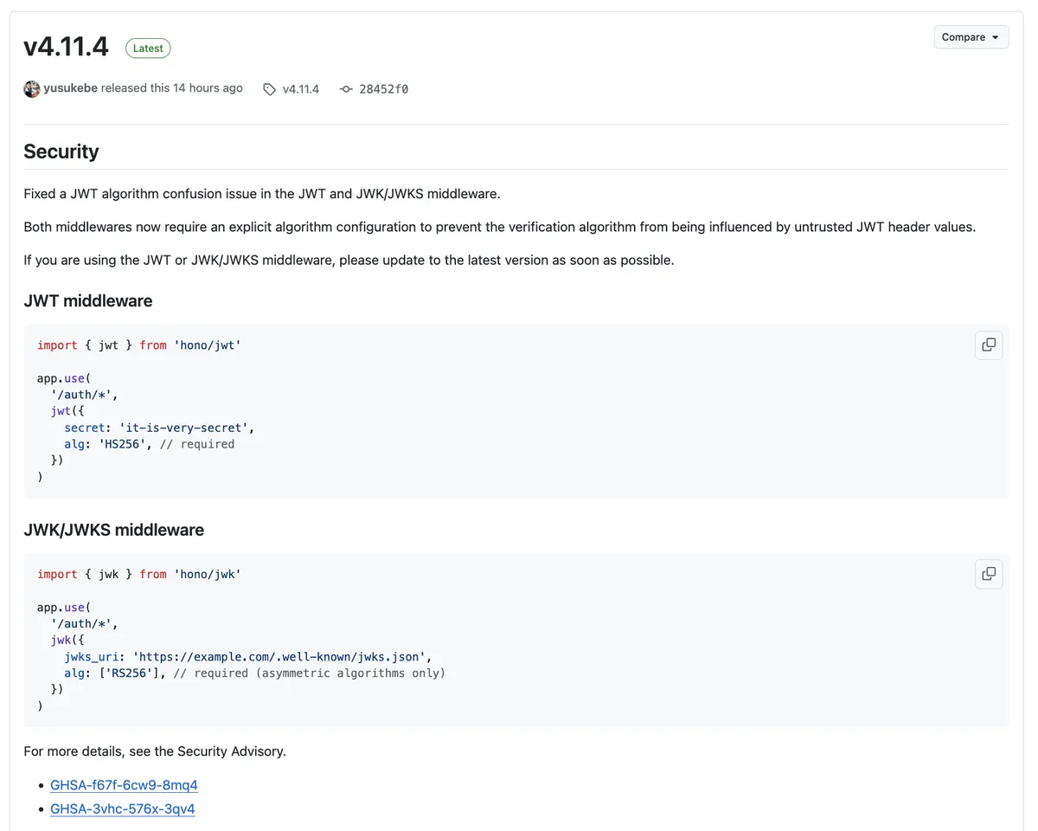Open yusukebe's username link
The width and height of the screenshot is (1038, 831).
[x=71, y=87]
